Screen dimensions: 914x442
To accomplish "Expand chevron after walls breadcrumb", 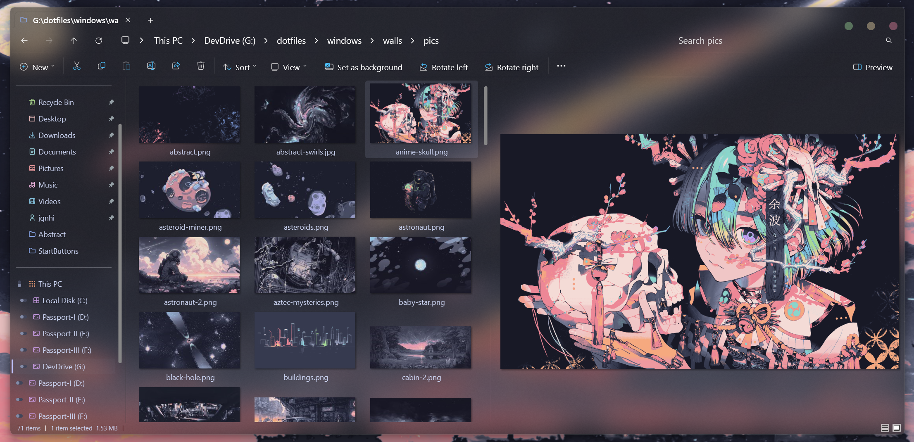I will 412,40.
